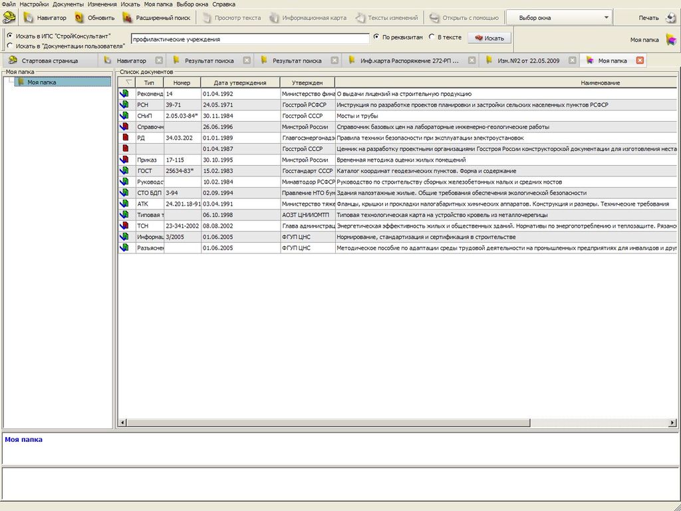Click the Искать search button
Viewport: 681px width, 511px height.
click(x=489, y=38)
